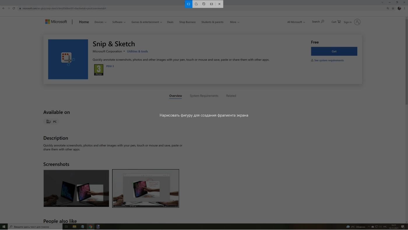The width and height of the screenshot is (408, 230).
Task: Open the Chrome profile avatar
Action: (x=399, y=8)
